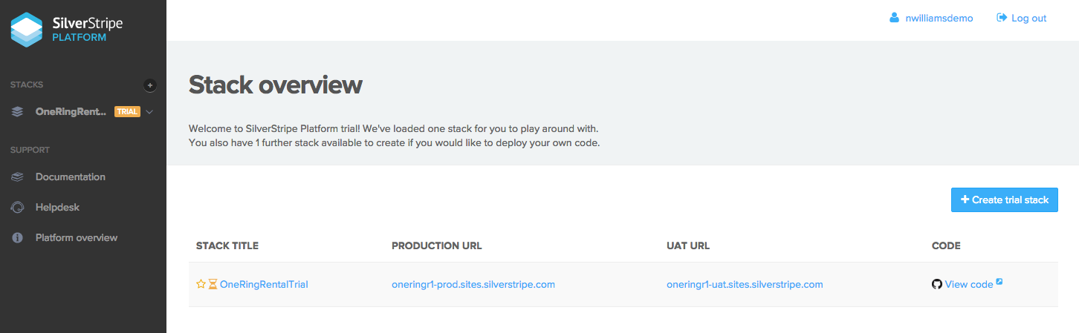Visit oneringr1-uat.sites.silverstripe.com

745,284
